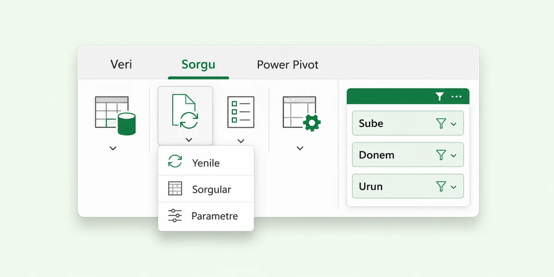
Task: Click the Donem filter field
Action: tap(408, 155)
